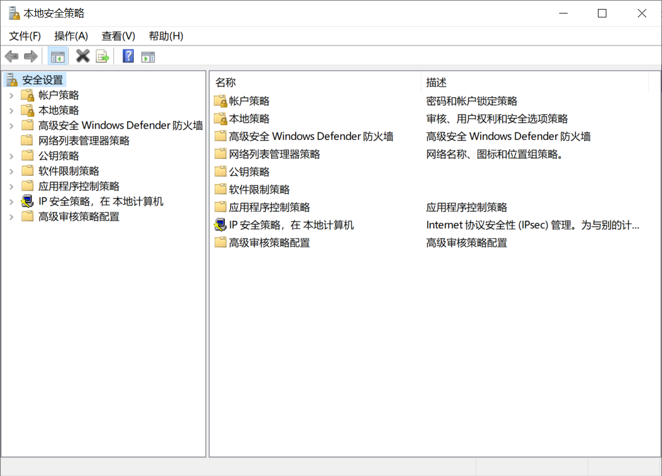
Task: Click the 本地策略 folder icon in list
Action: (221, 119)
